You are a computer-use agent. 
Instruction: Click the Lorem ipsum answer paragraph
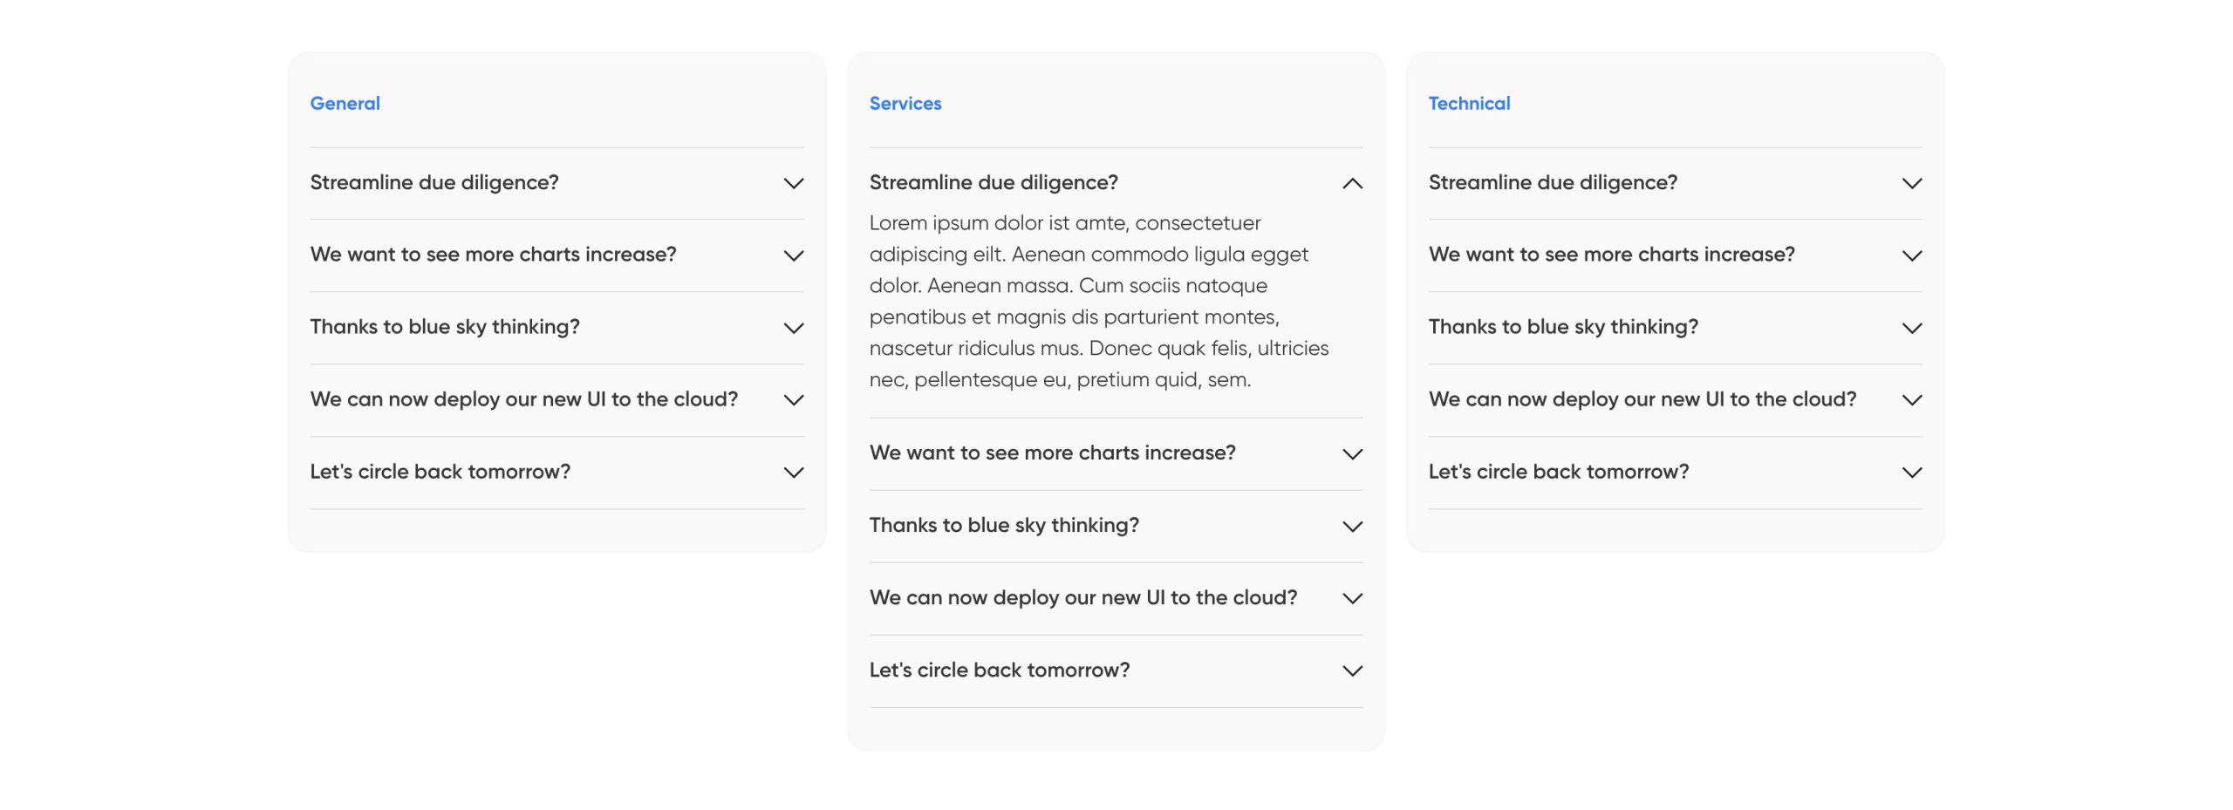1099,301
